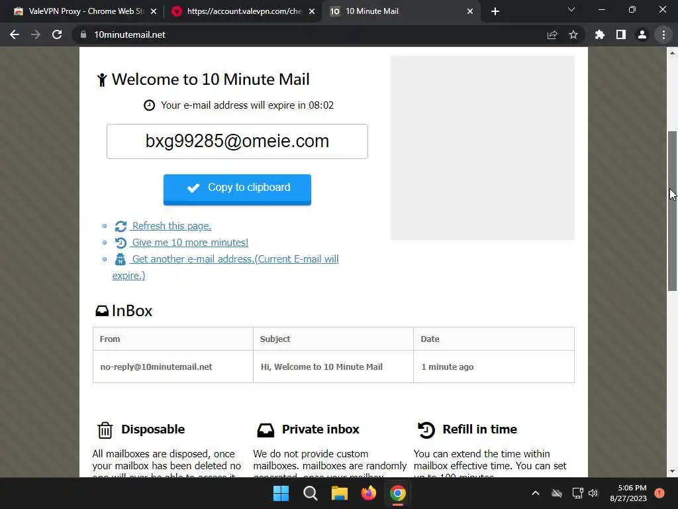Click the scrollbar down arrow
This screenshot has width=678, height=509.
(672, 471)
